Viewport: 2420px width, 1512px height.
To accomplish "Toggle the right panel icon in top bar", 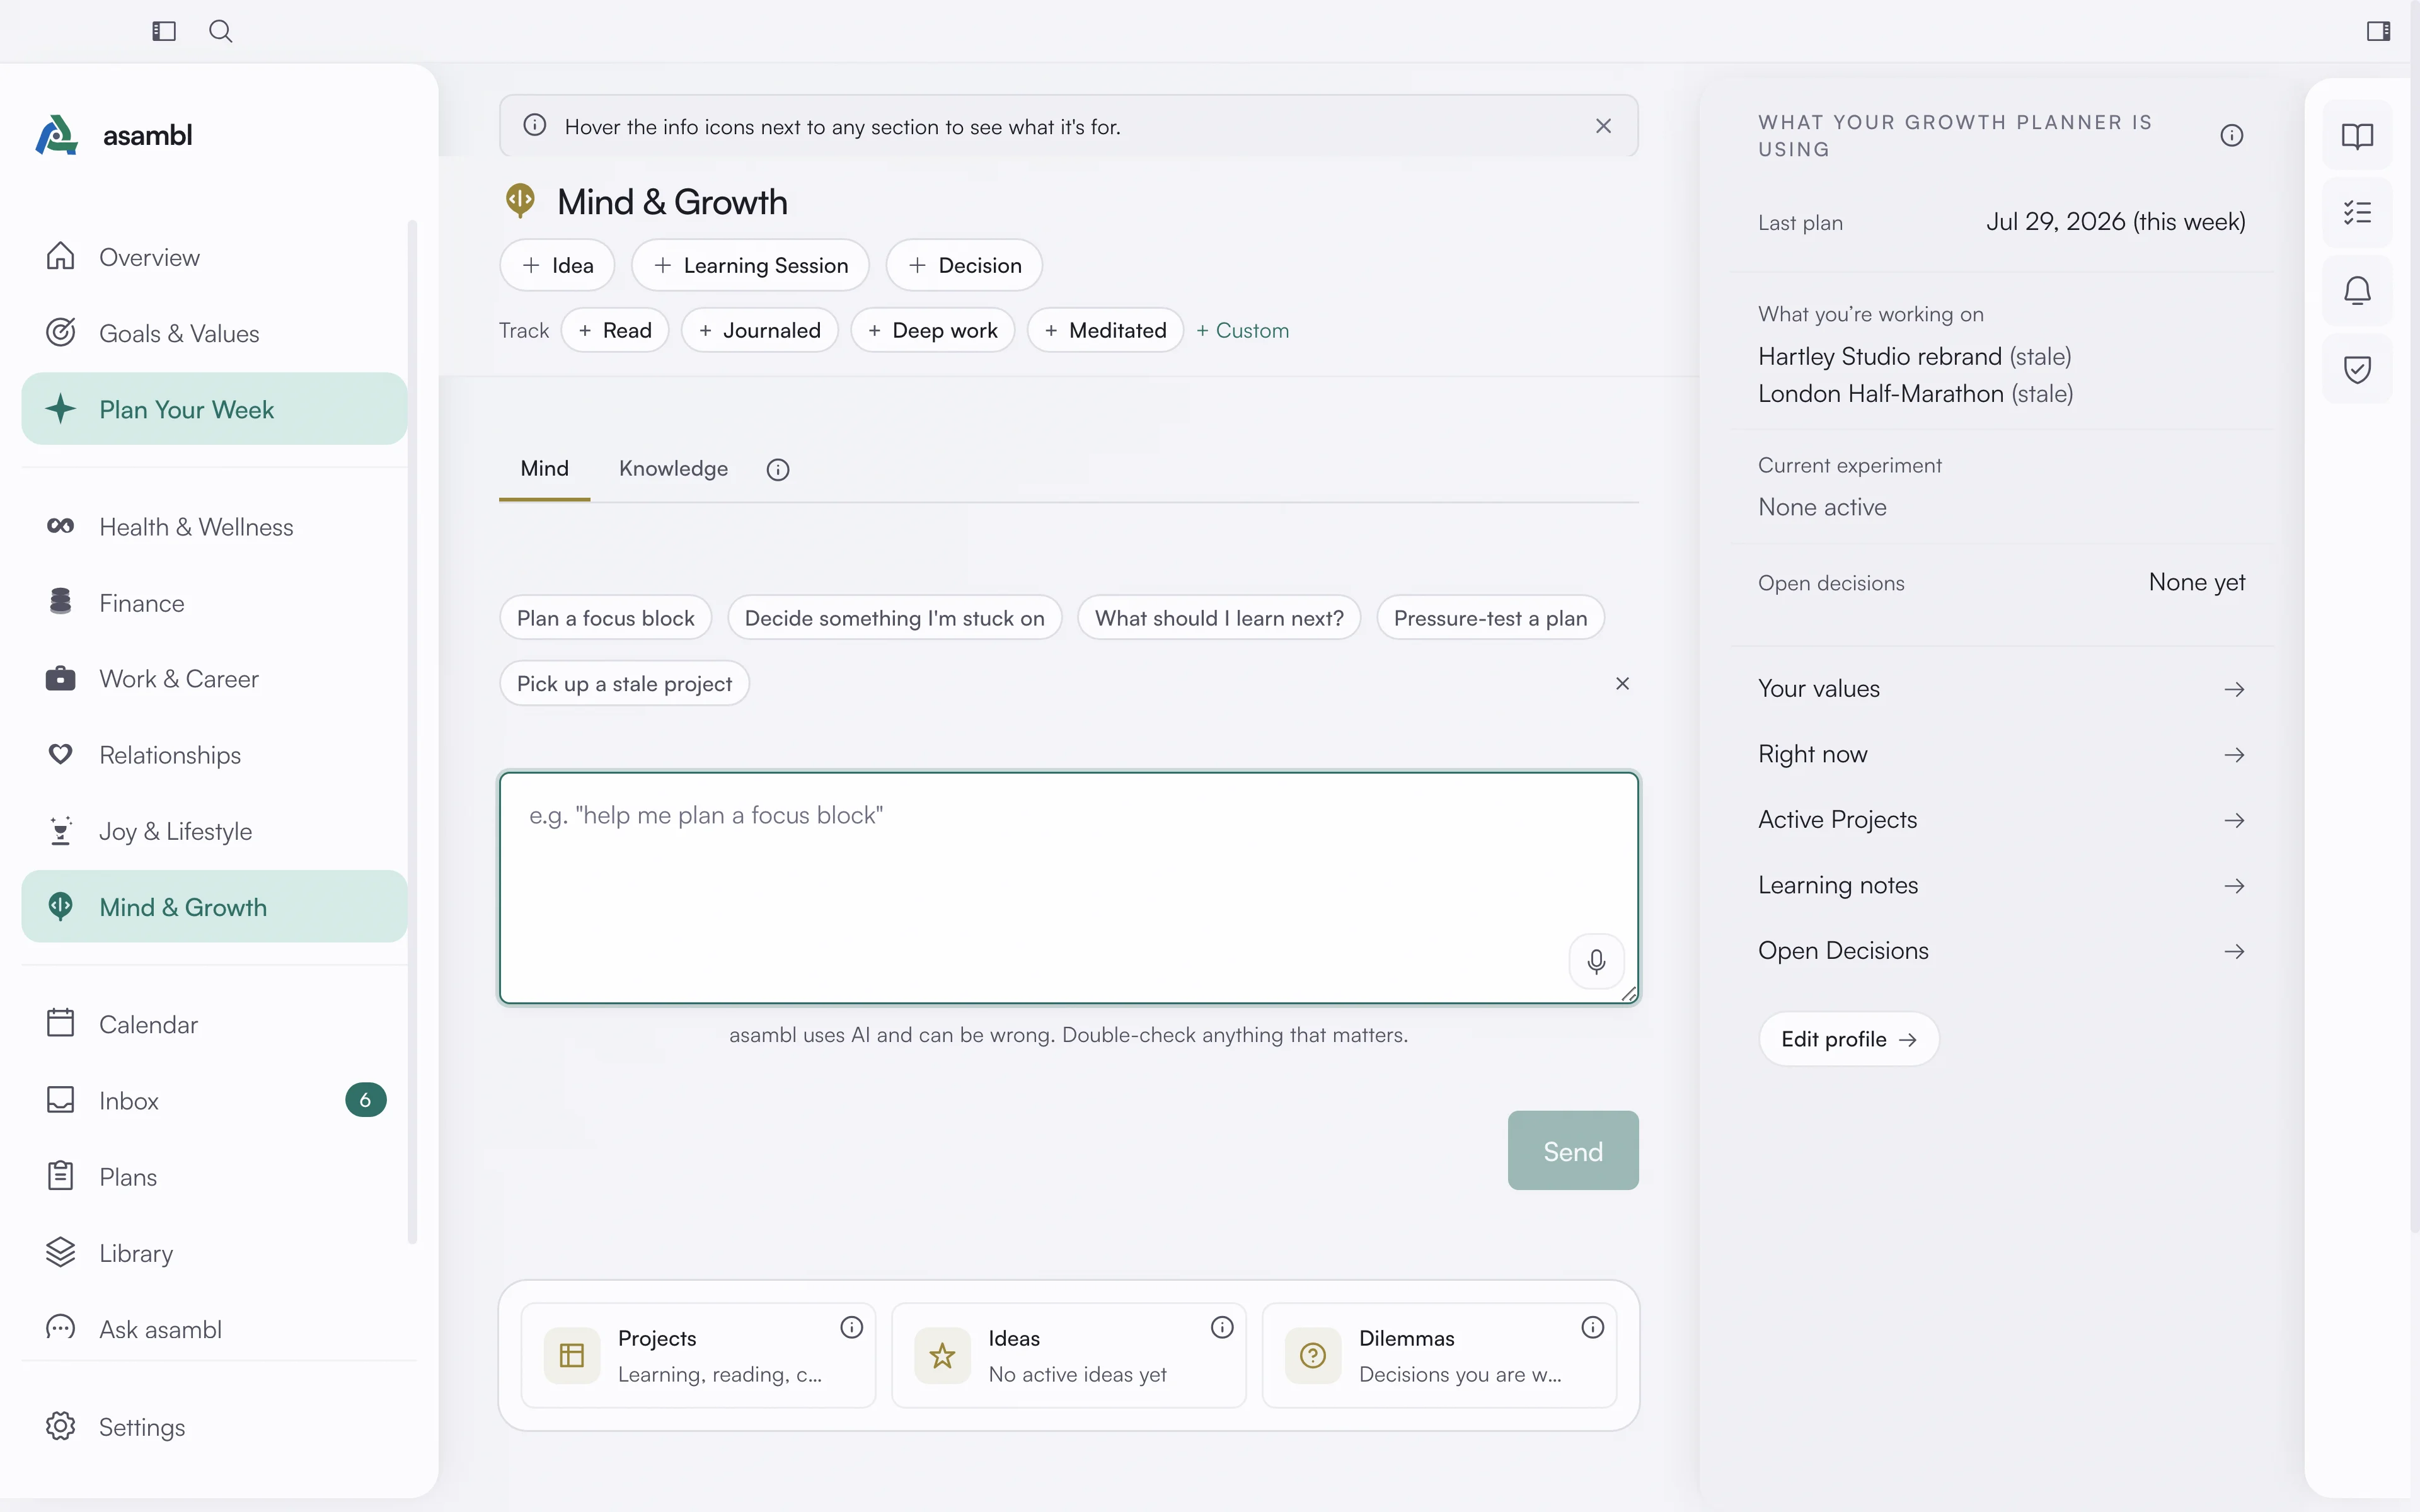I will click(x=2379, y=31).
